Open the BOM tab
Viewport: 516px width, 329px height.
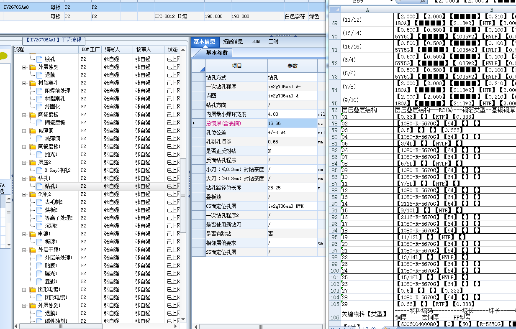(x=256, y=42)
